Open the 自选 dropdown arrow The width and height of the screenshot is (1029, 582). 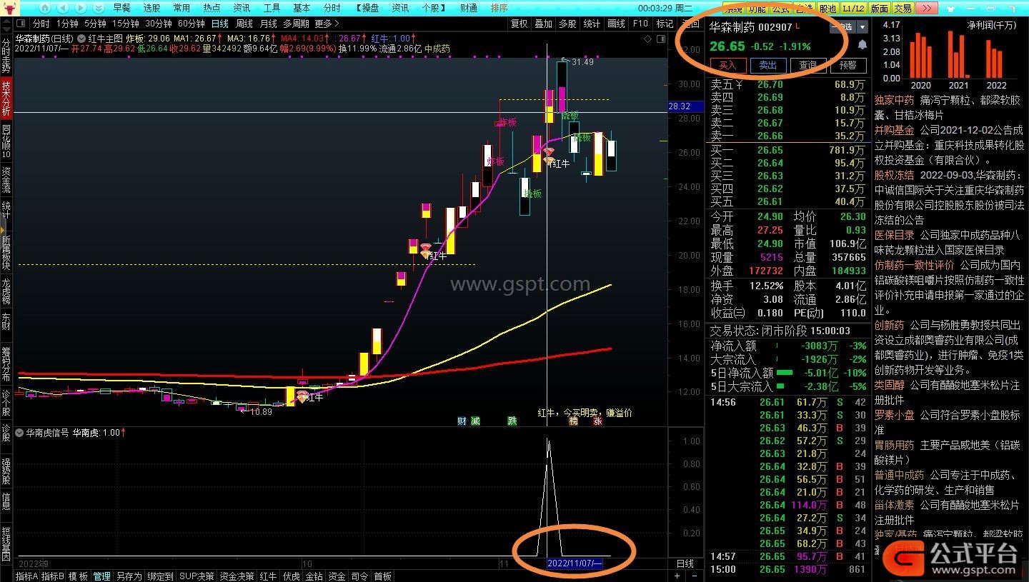click(x=863, y=27)
